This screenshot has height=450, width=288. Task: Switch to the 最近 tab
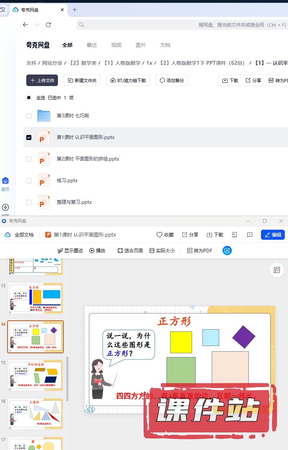pos(92,45)
